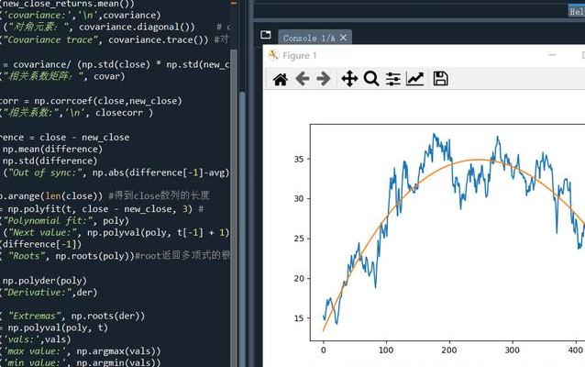The image size is (585, 367).
Task: Reset the plot with the Home icon
Action: click(x=281, y=79)
